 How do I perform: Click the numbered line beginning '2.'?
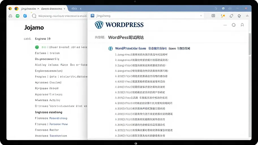(x=142, y=60)
